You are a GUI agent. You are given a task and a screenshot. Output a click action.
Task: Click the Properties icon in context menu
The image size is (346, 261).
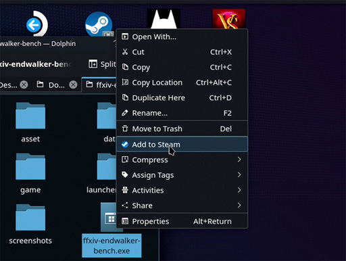point(125,221)
